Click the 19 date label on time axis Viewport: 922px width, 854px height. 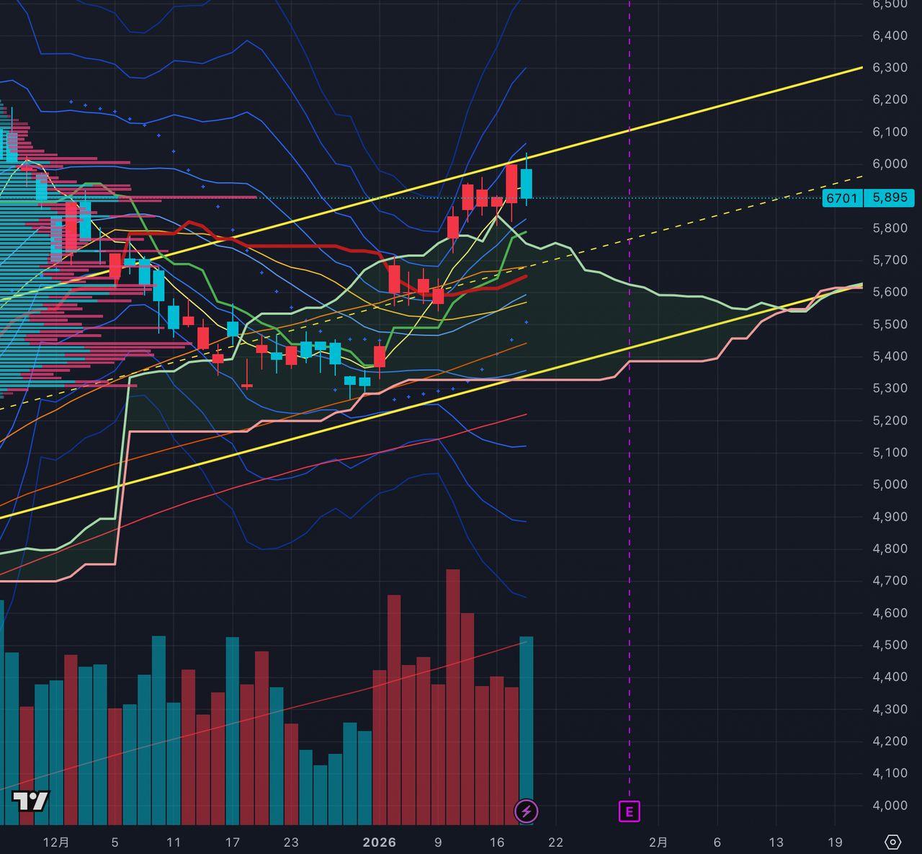coord(835,842)
